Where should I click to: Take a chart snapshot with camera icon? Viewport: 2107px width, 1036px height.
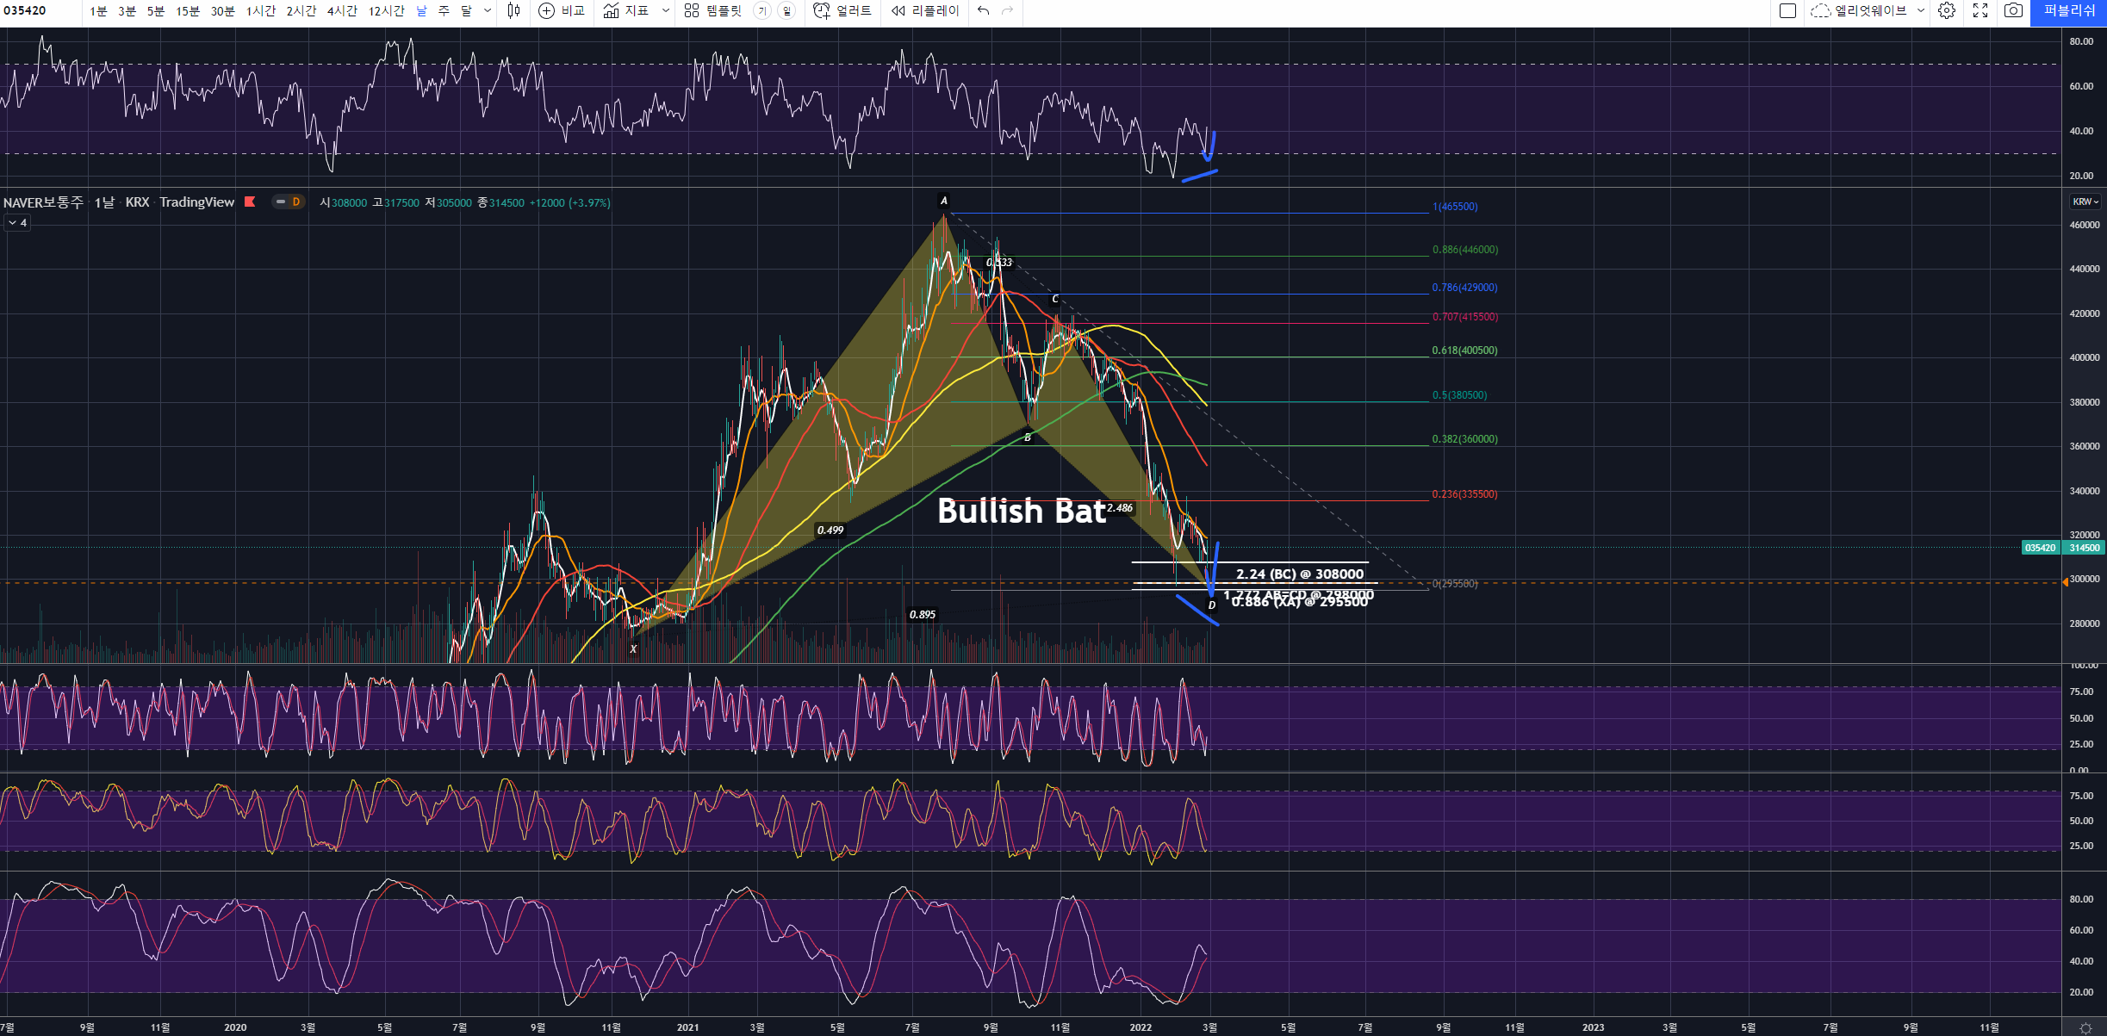tap(2013, 11)
